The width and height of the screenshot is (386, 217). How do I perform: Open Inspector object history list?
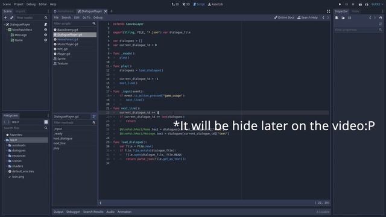click(381, 17)
